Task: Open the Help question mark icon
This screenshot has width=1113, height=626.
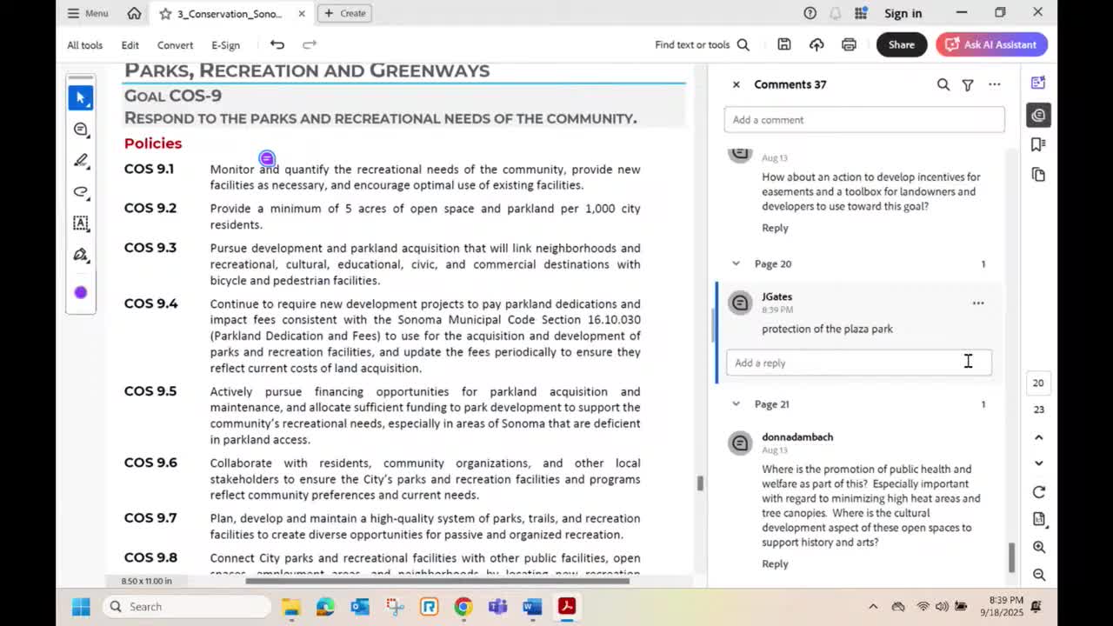Action: tap(810, 13)
